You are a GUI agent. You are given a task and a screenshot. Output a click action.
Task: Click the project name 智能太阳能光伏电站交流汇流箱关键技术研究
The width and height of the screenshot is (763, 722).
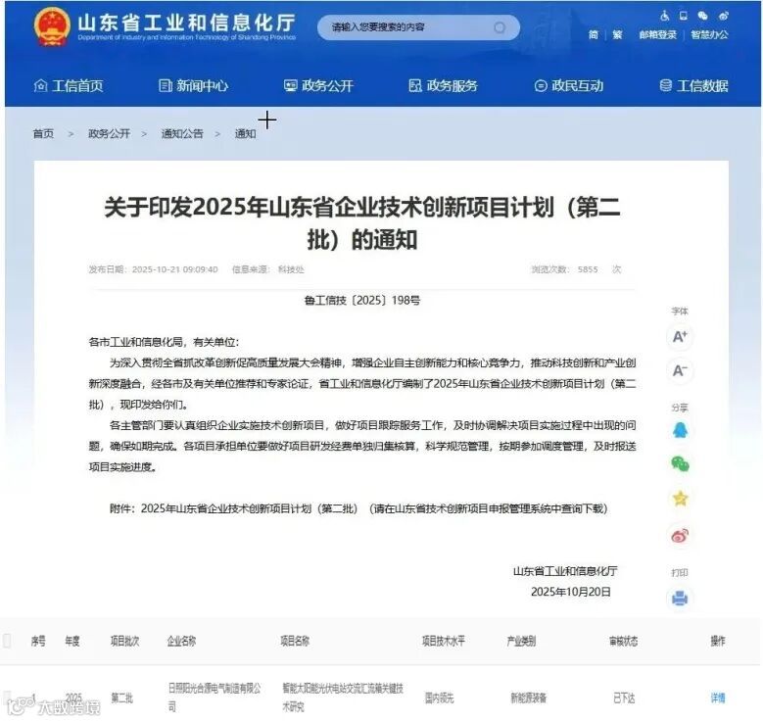coord(343,698)
